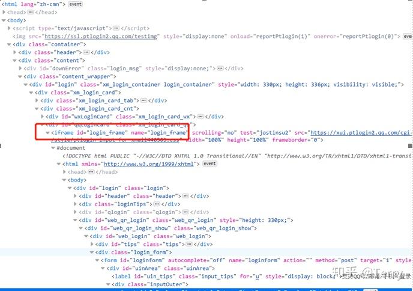Image resolution: width=413 pixels, height=291 pixels.
Task: Collapse the #document node
Action: [x=53, y=148]
